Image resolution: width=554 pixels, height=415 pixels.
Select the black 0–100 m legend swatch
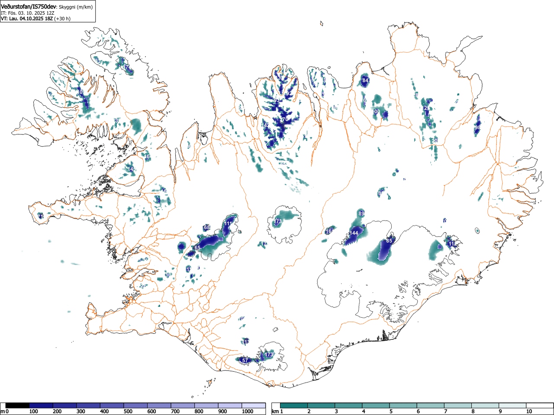pyautogui.click(x=18, y=405)
